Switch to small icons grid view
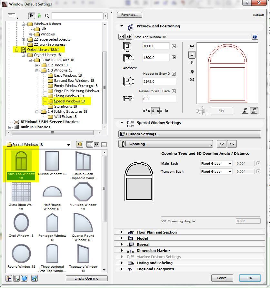The width and height of the screenshot is (270, 288). pos(97,145)
